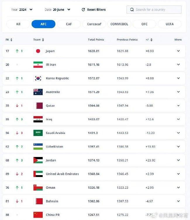Click the Saudi Arabia flag icon
The height and width of the screenshot is (220, 190).
(38, 133)
